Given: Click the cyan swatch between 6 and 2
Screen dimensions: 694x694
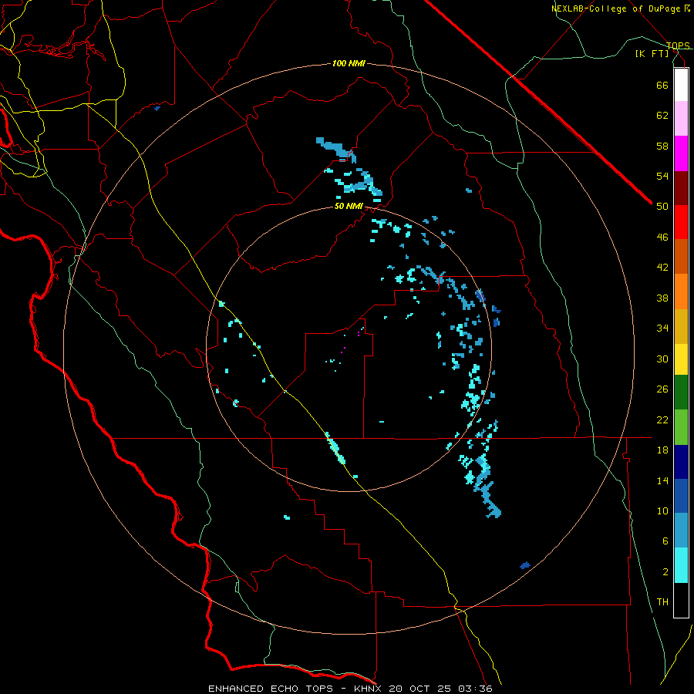Looking at the screenshot, I should [681, 565].
